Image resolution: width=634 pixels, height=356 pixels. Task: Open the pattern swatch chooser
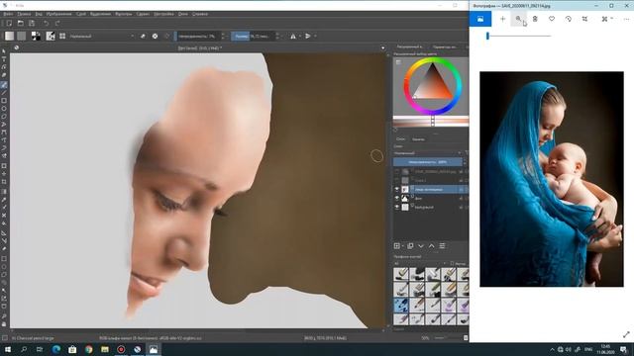coord(22,36)
